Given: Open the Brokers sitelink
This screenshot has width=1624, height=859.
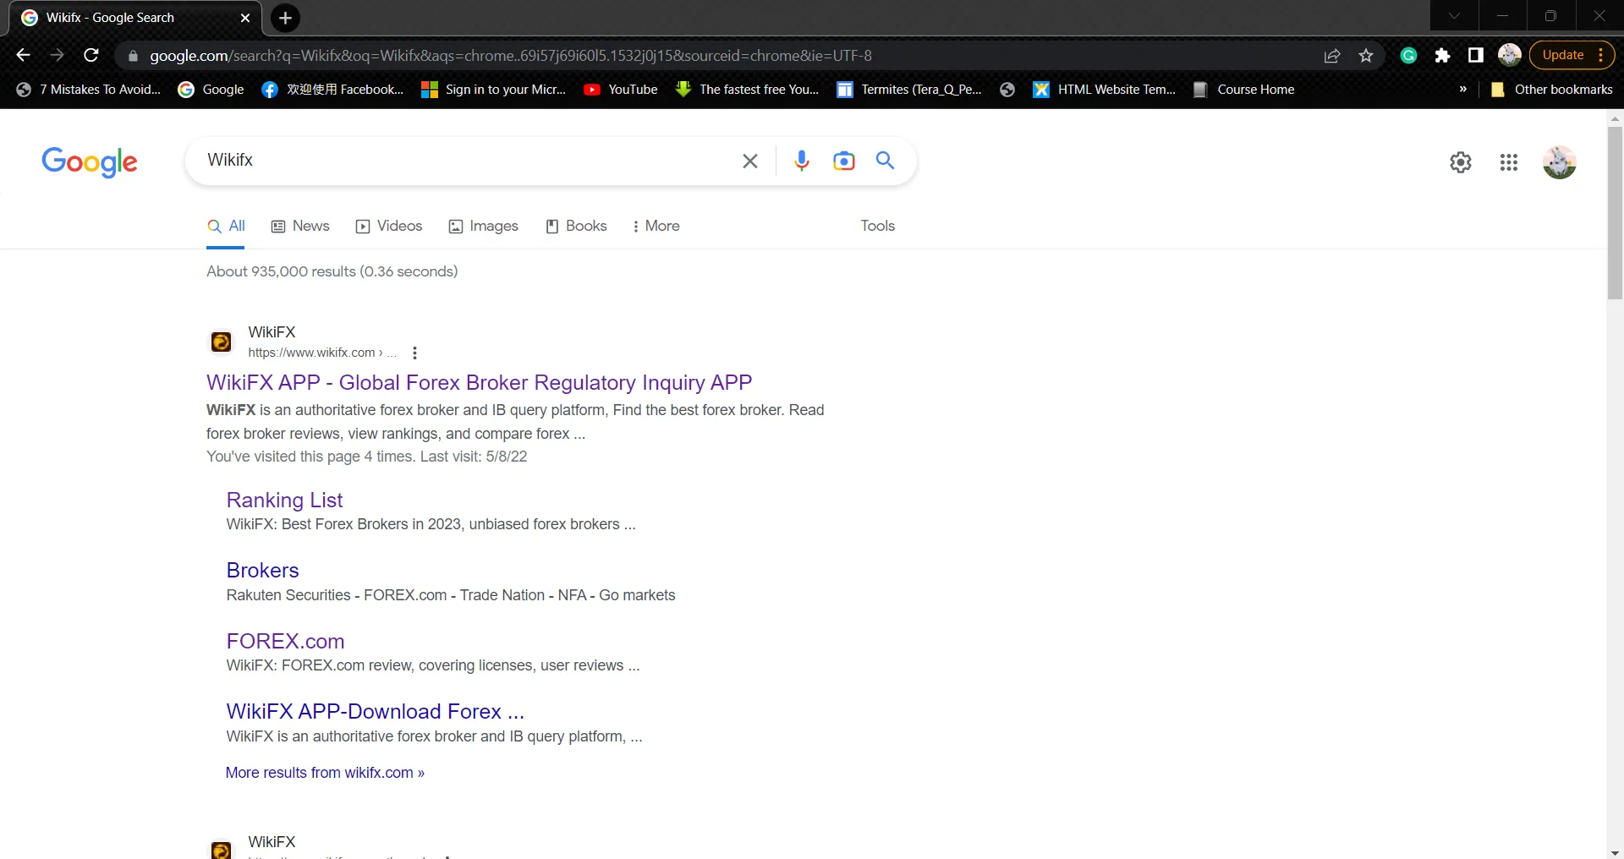Looking at the screenshot, I should tap(262, 571).
